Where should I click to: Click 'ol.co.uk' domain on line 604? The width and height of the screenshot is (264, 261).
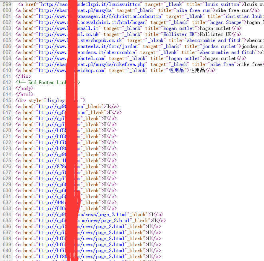pyautogui.click(x=88, y=34)
